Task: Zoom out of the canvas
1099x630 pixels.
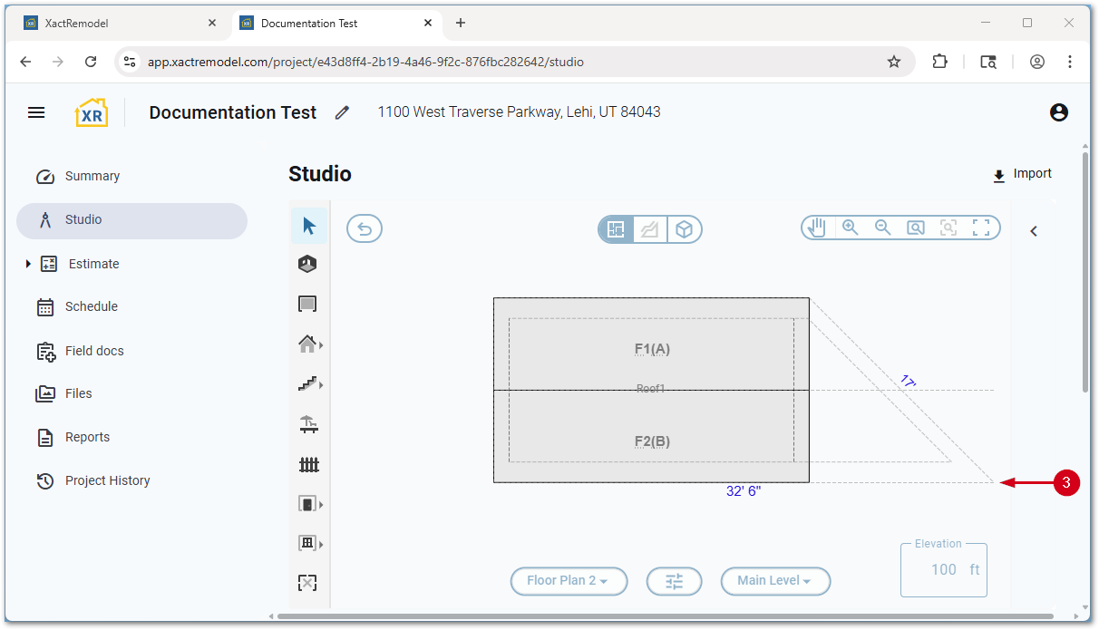Action: pos(882,228)
